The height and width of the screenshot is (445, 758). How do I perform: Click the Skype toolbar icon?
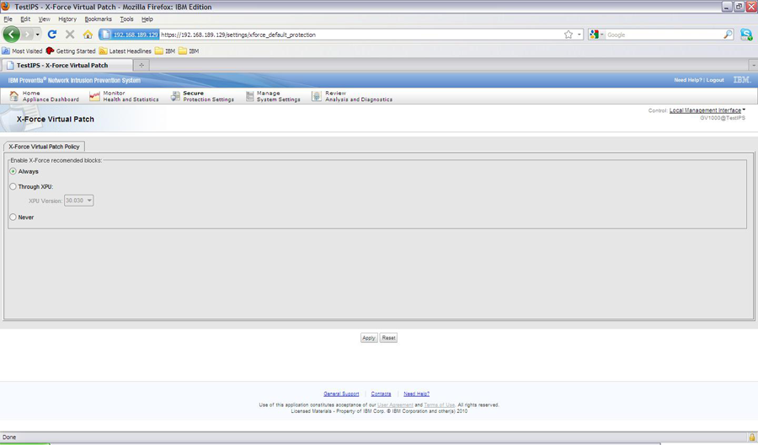click(x=746, y=35)
